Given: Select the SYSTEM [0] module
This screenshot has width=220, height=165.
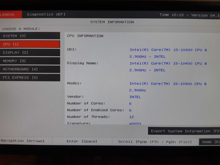Looking at the screenshot, I should click(30, 36).
